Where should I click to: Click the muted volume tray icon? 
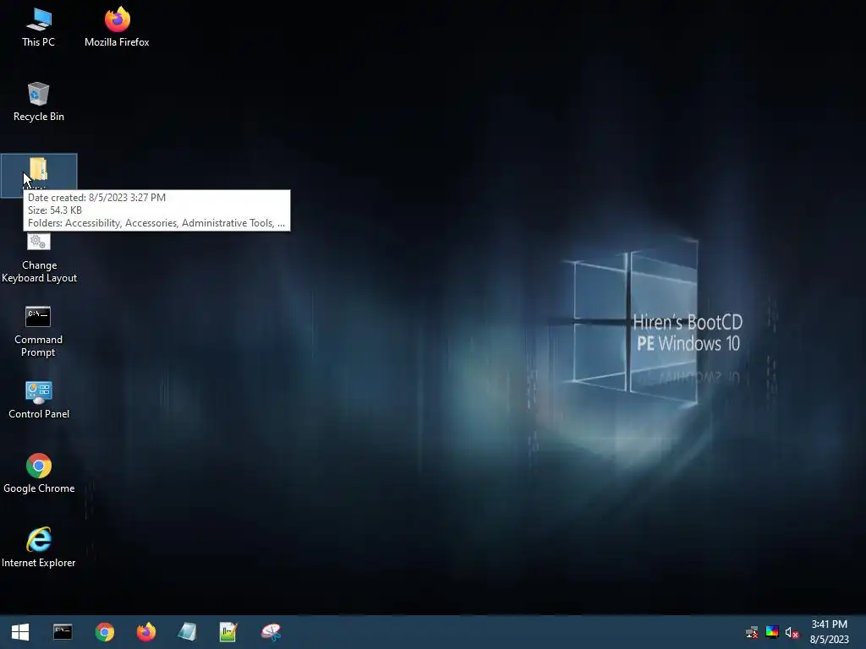tap(792, 632)
